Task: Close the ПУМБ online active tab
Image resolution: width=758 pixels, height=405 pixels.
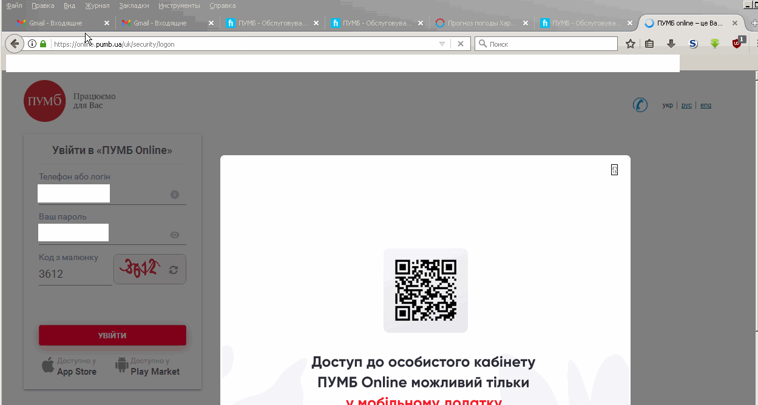Action: (735, 23)
